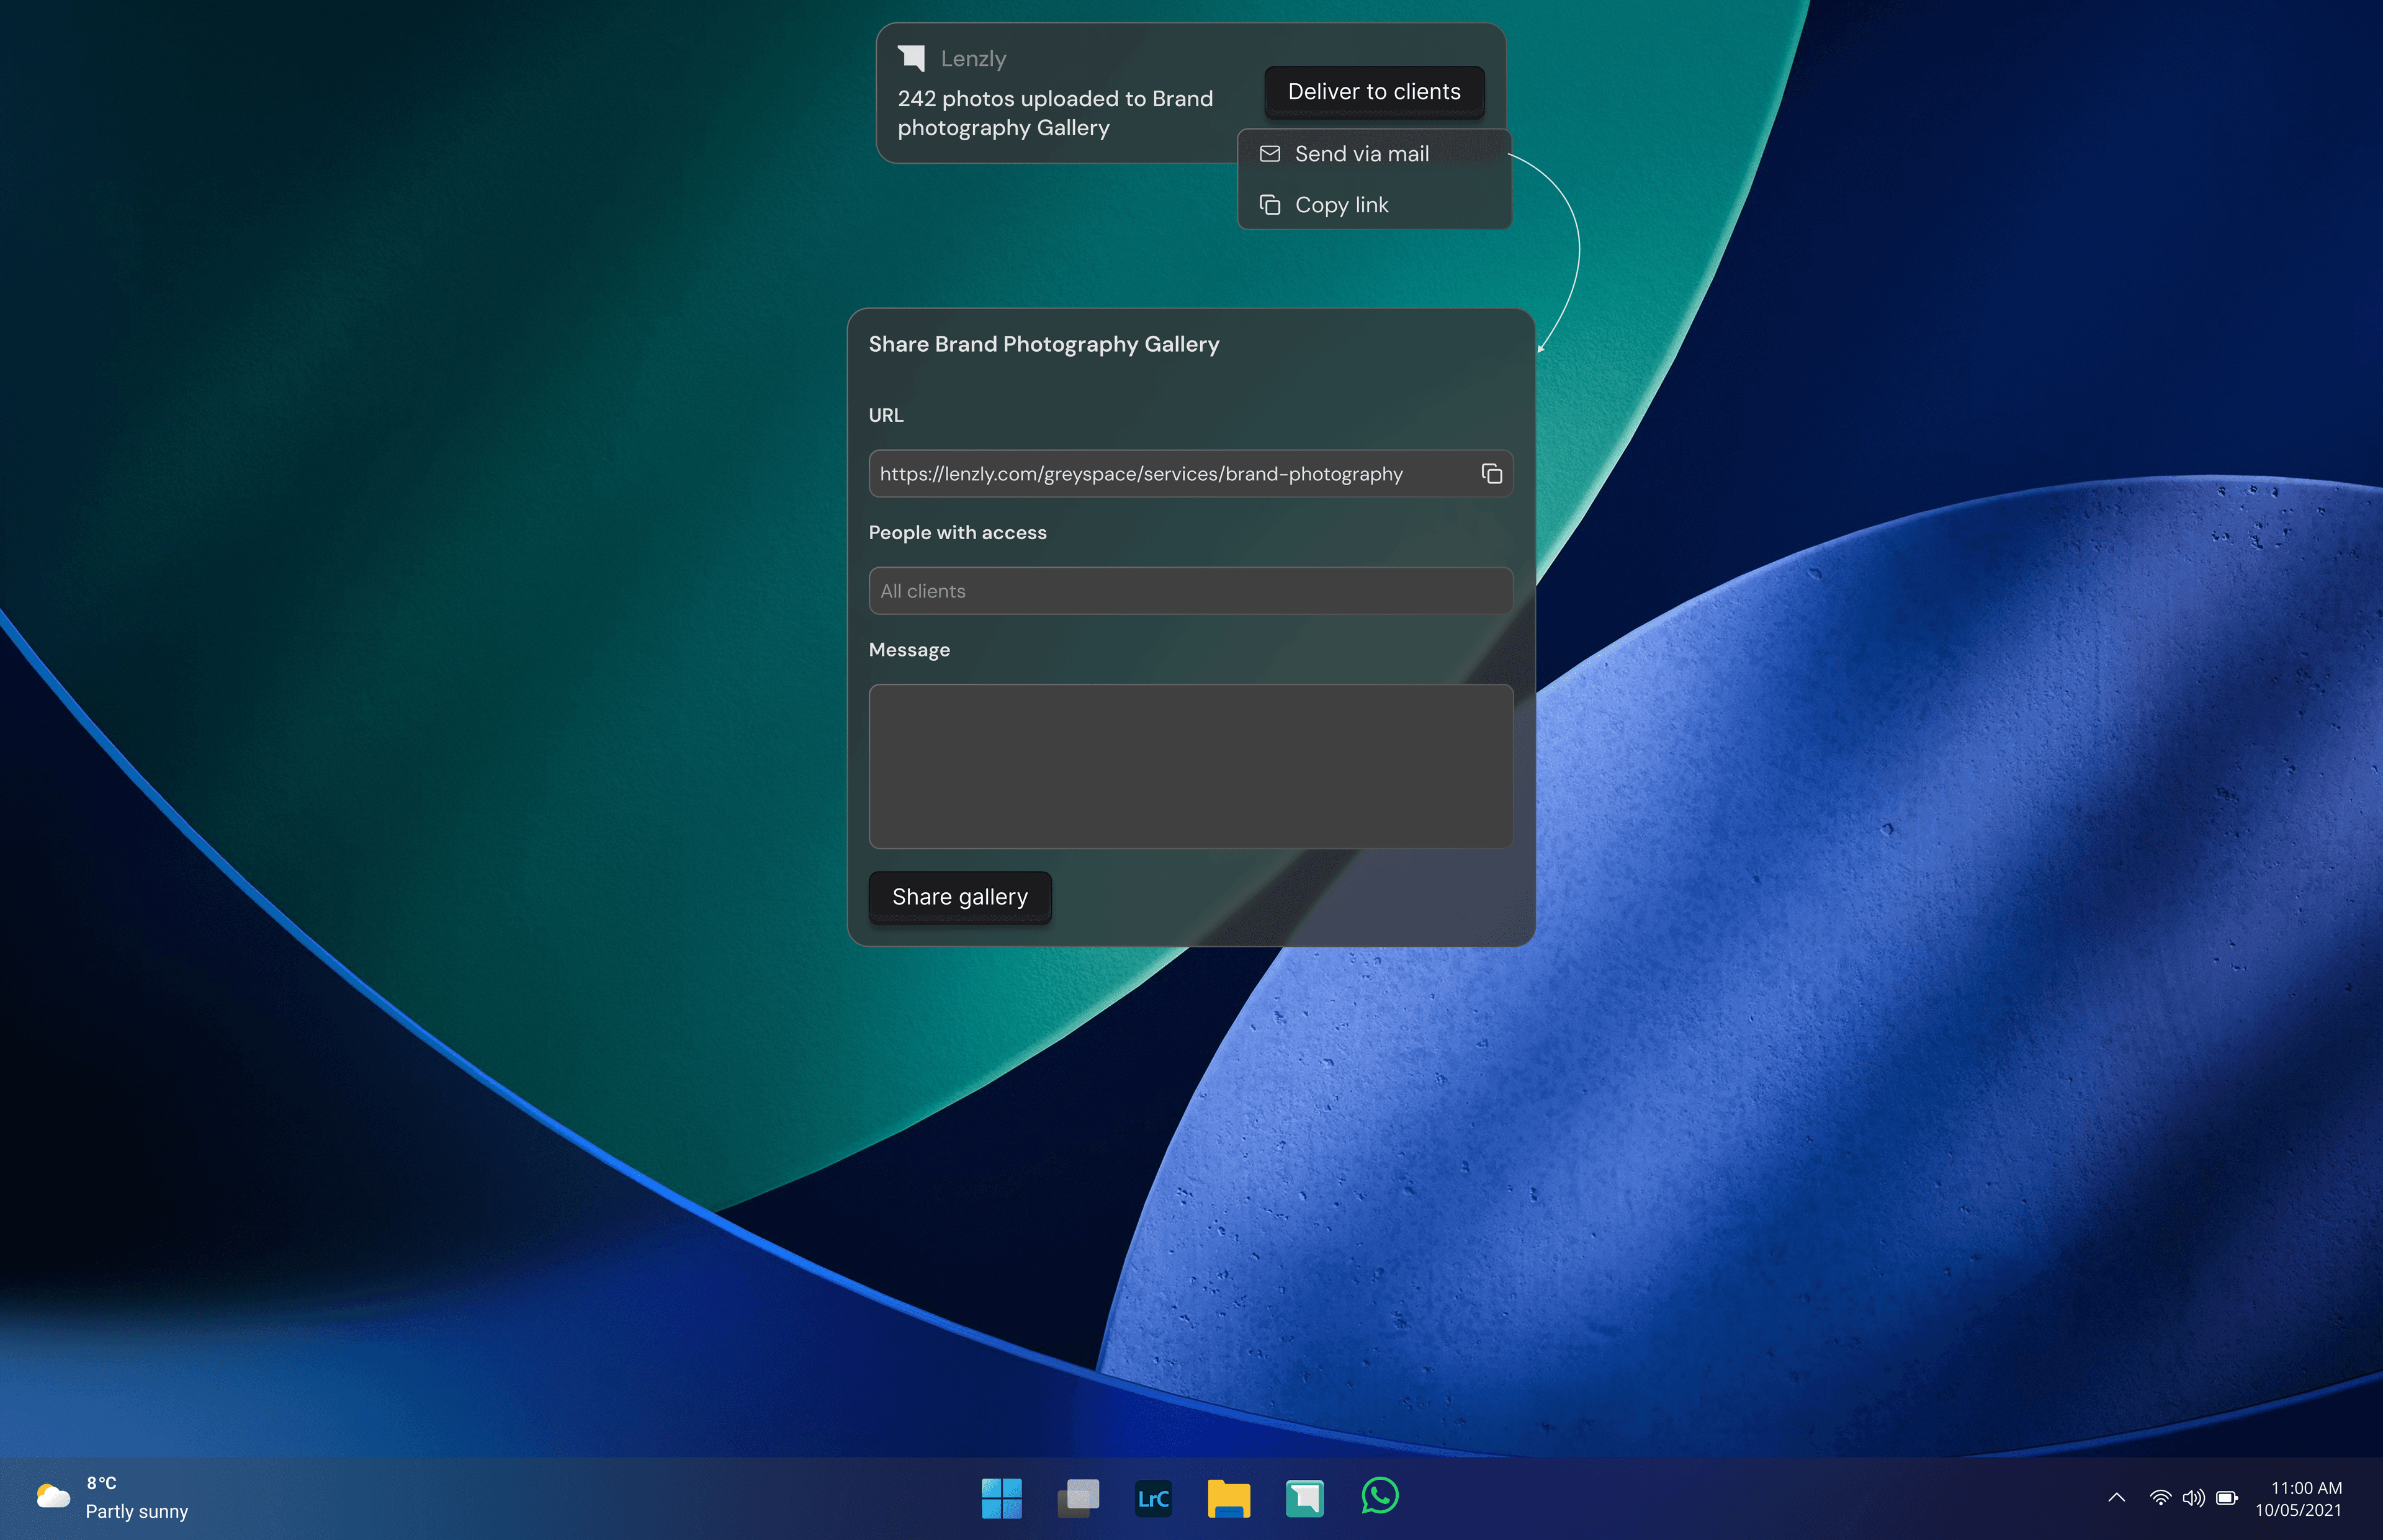
Task: Open the Deliver to clients dropdown
Action: 1373,92
